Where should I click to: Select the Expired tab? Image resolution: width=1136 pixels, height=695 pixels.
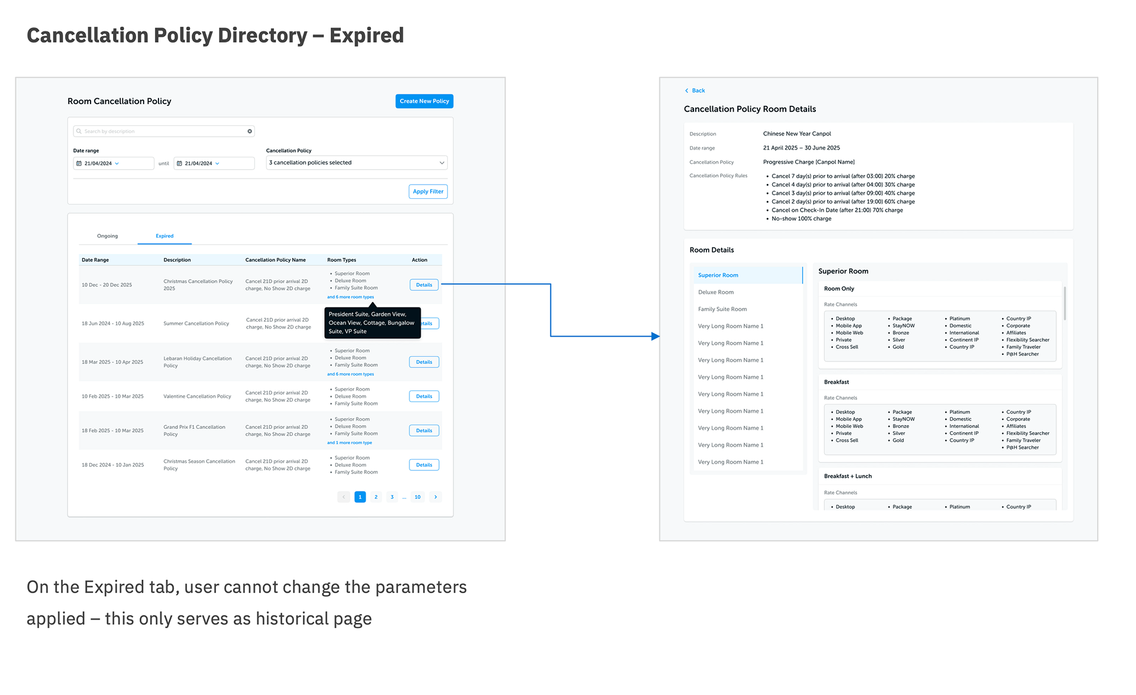(164, 236)
